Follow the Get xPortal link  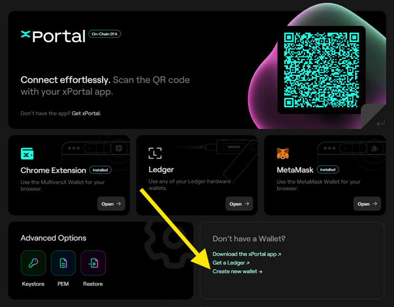tap(86, 113)
